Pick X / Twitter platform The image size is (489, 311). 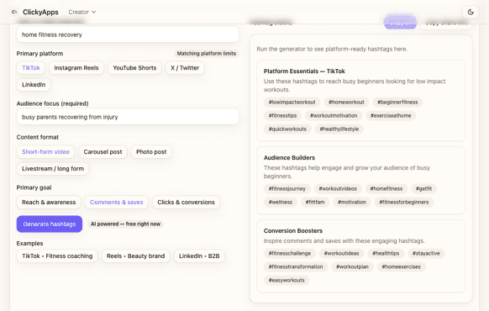(x=185, y=68)
